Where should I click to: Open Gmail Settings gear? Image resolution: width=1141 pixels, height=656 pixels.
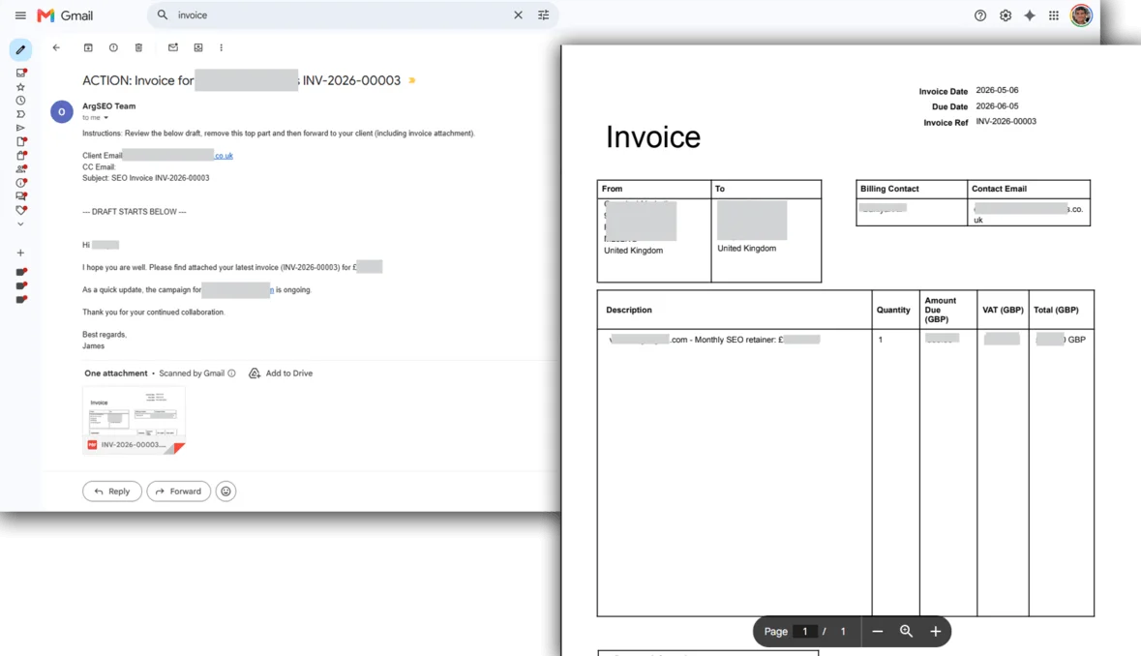coord(1005,15)
